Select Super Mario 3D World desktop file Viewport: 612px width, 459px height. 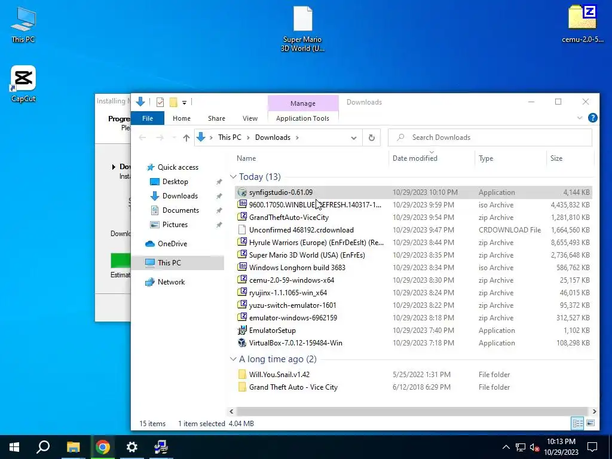pyautogui.click(x=302, y=29)
